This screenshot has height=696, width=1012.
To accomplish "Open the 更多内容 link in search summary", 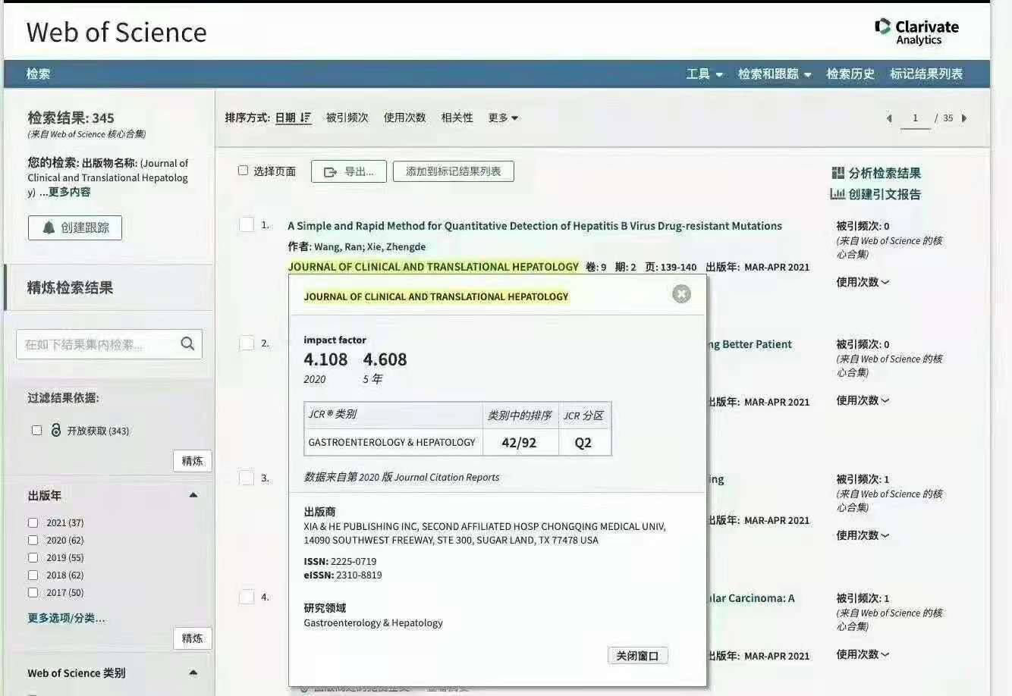I will (x=69, y=192).
